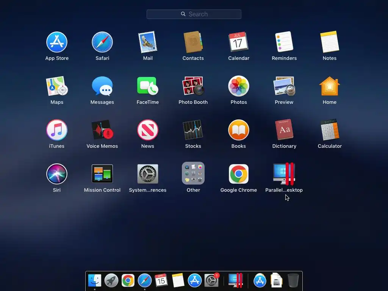388x291 pixels.
Task: Expand the Other folder
Action: click(193, 173)
